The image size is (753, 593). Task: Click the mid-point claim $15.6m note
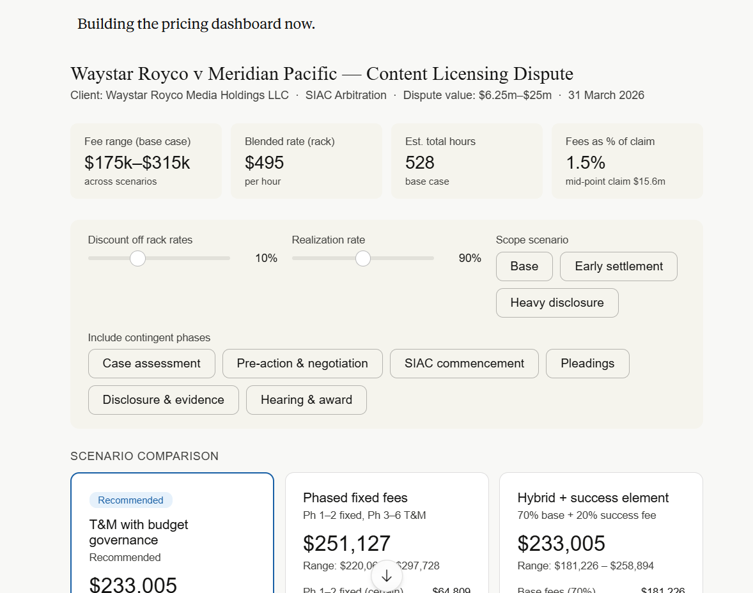click(x=616, y=181)
